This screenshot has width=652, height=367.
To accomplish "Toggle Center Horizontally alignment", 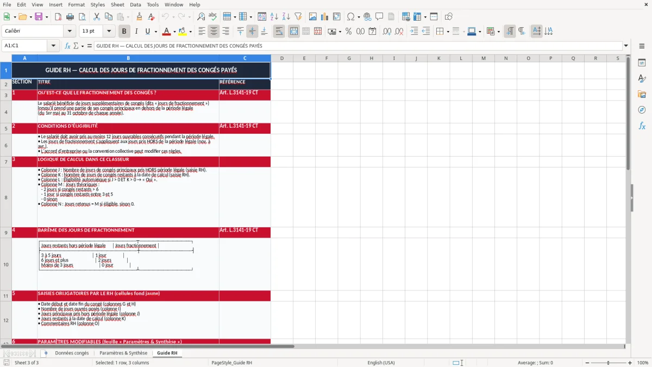I will 214,32.
